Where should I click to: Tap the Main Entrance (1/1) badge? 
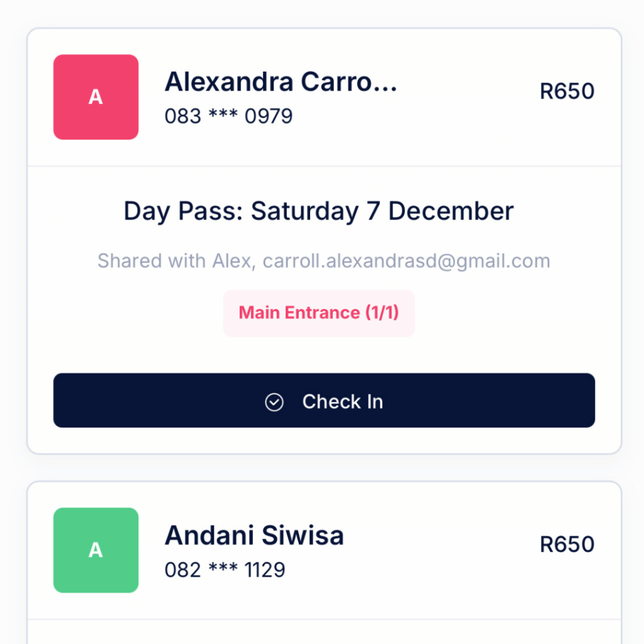(319, 313)
